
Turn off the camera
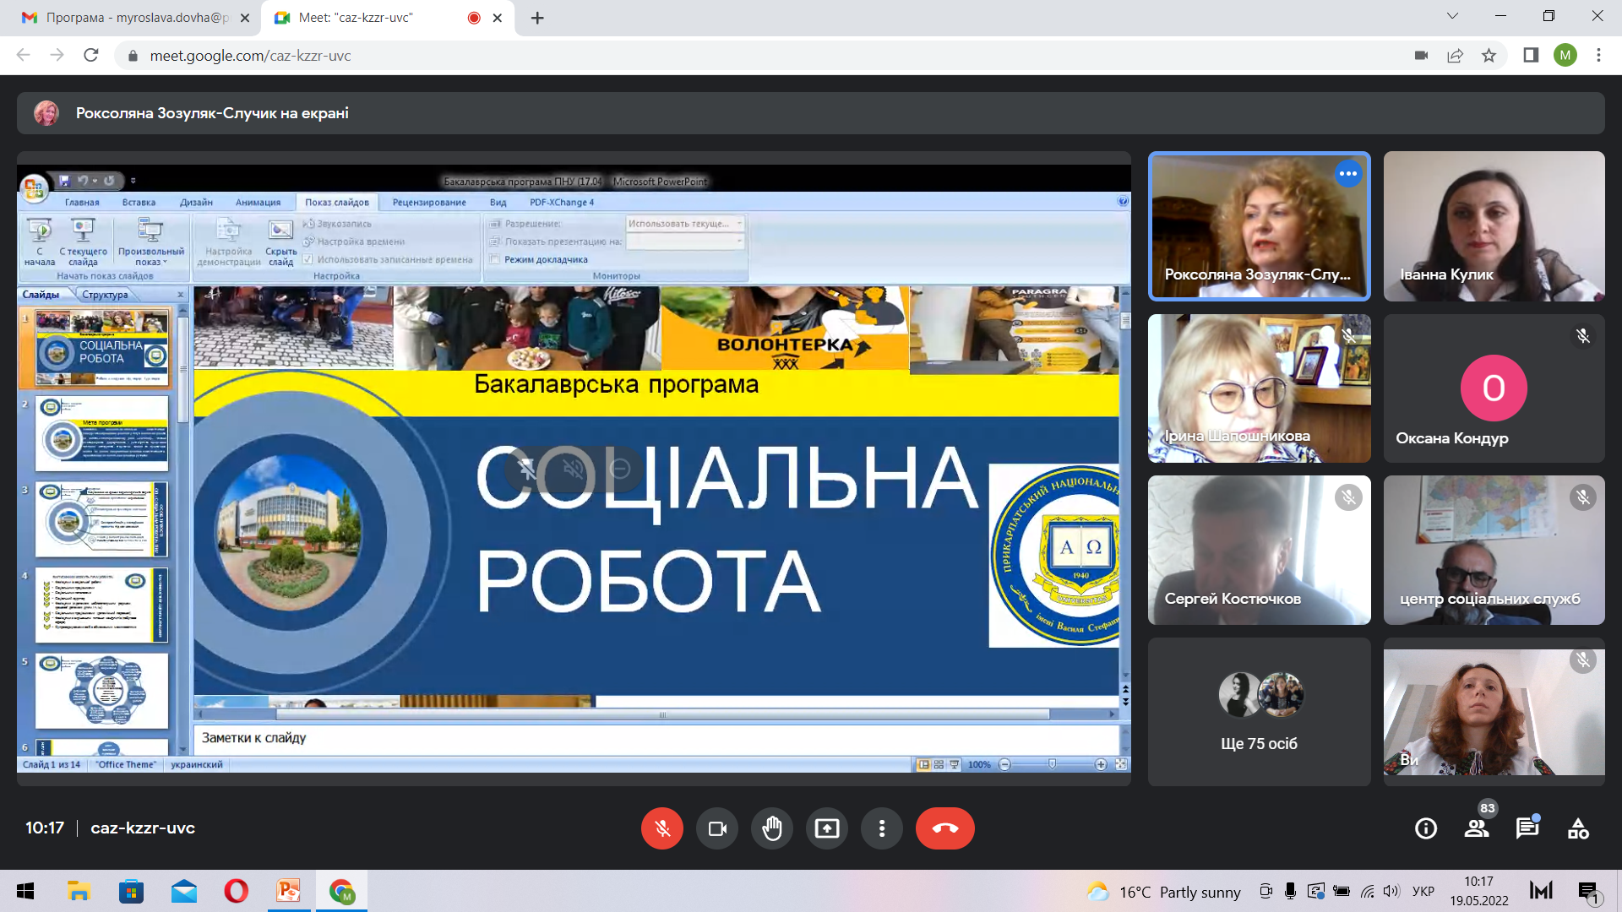coord(716,828)
